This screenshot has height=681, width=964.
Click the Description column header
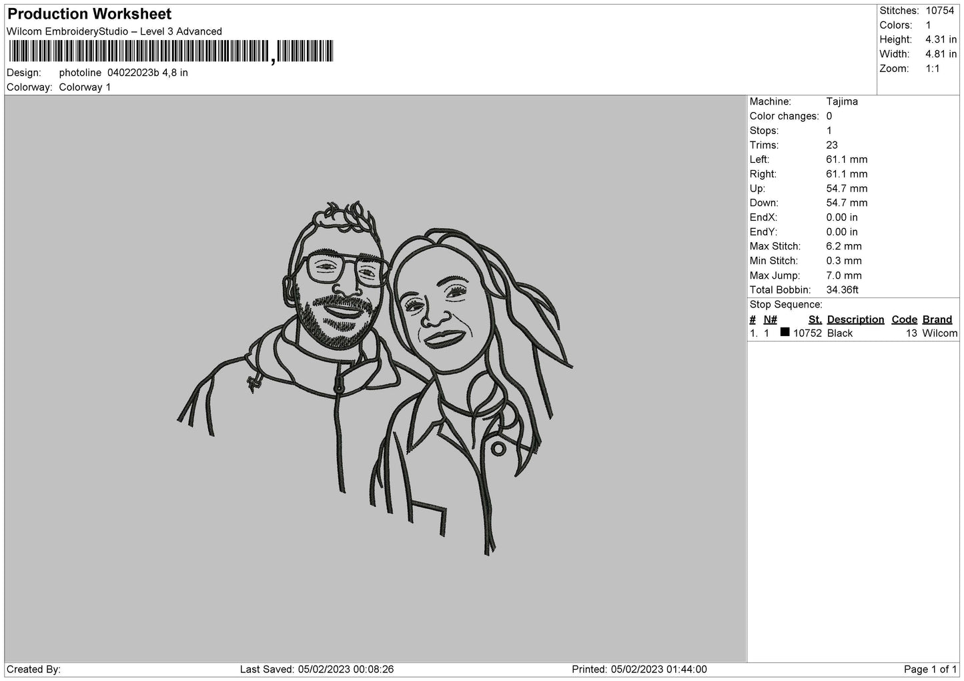pyautogui.click(x=855, y=319)
